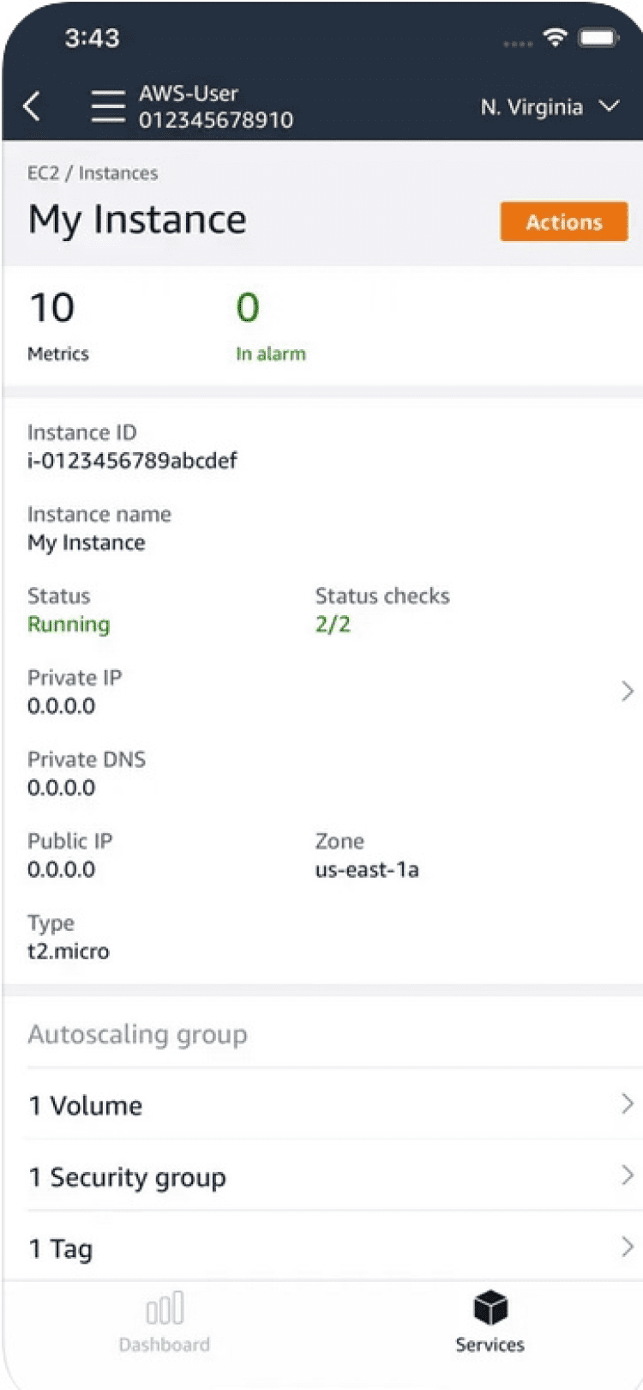
Task: Expand instance details chevron beside Private IP
Action: 627,691
